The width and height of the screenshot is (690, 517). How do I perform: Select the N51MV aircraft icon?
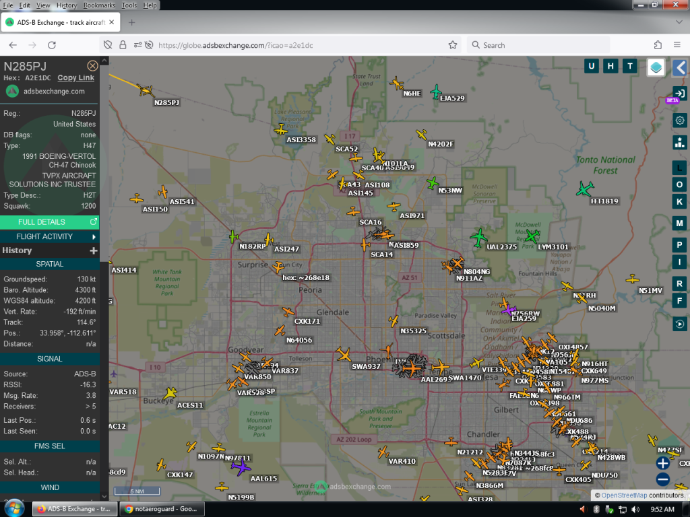(x=632, y=279)
